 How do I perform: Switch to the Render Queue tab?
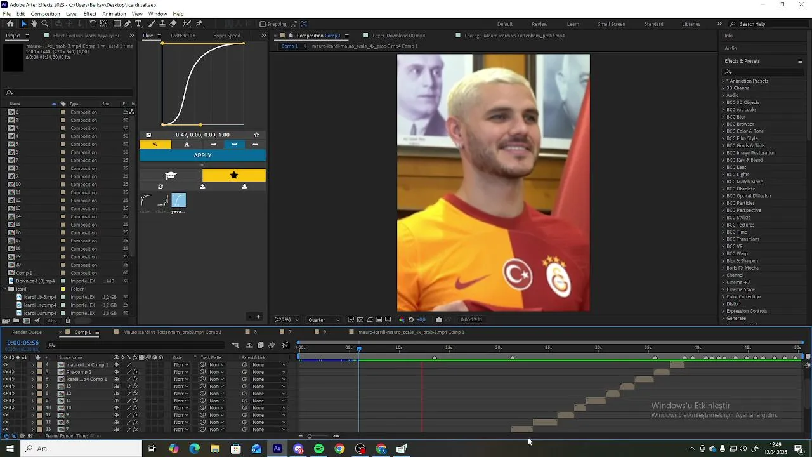[x=27, y=332]
